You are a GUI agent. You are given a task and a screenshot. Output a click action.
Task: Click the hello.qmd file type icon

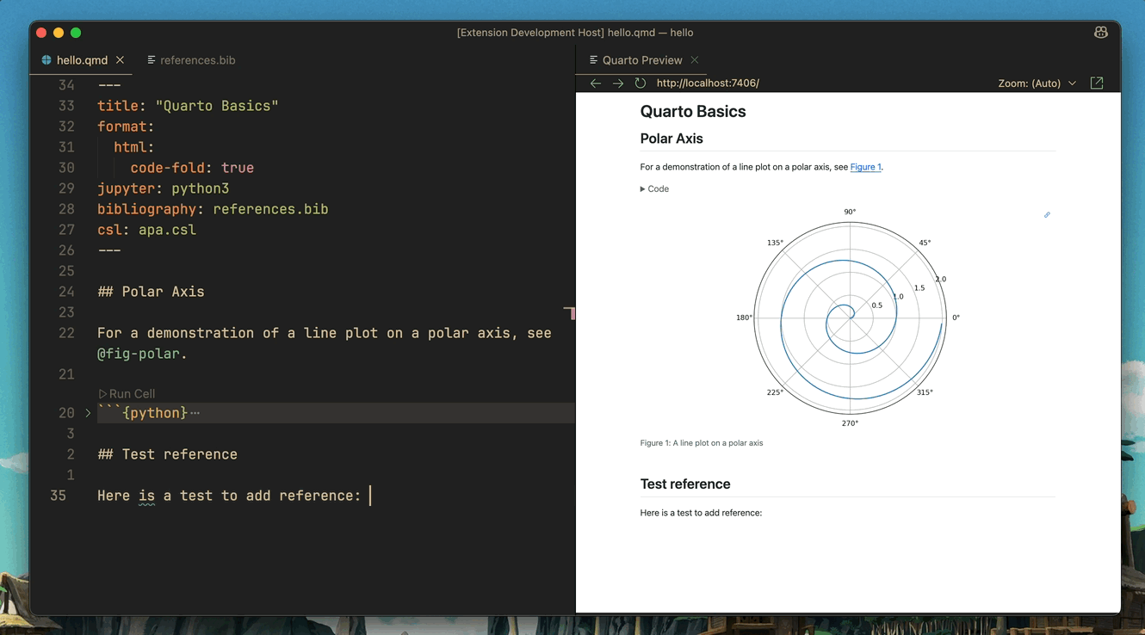pos(46,60)
